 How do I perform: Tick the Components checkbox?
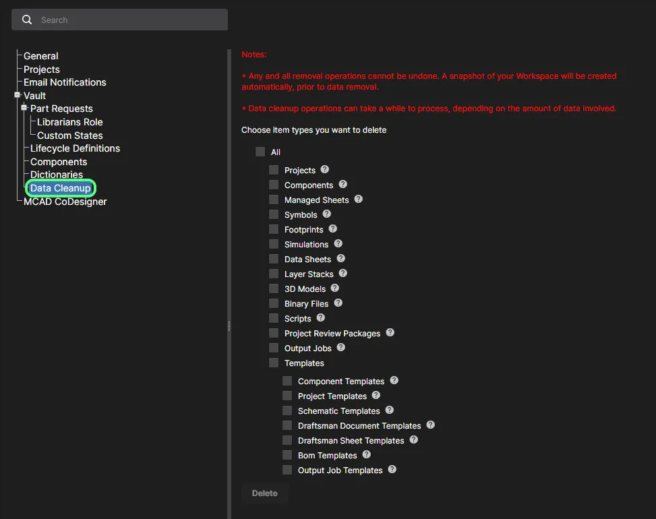274,185
